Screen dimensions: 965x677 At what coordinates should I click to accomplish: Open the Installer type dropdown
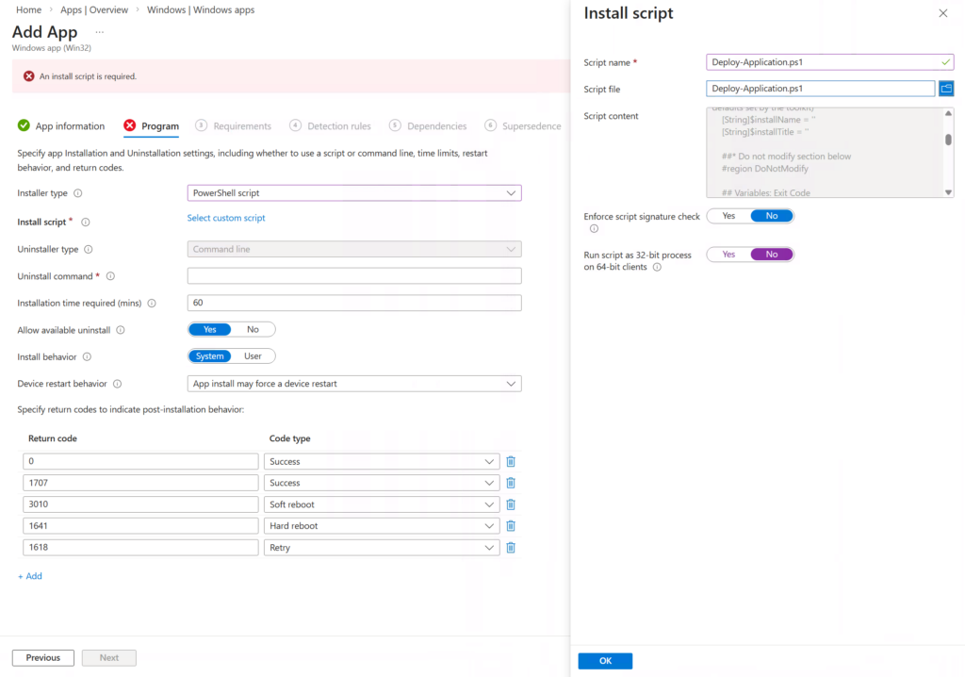pyautogui.click(x=354, y=193)
